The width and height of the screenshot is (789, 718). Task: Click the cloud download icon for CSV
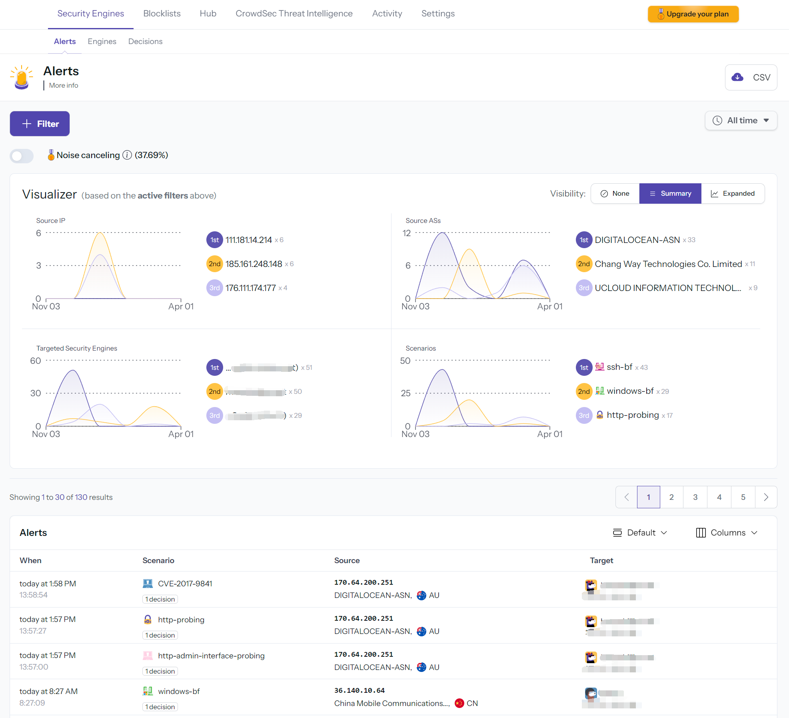click(737, 77)
